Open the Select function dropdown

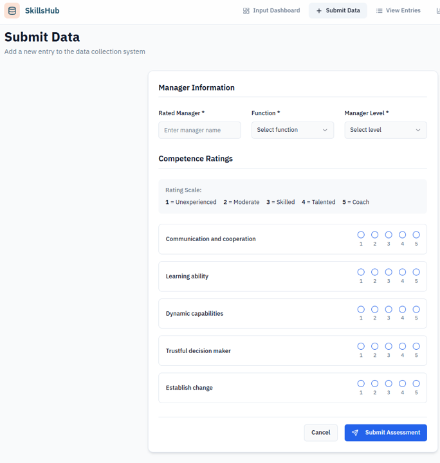tap(292, 130)
